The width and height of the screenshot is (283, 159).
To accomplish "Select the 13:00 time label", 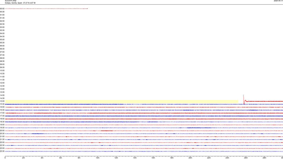I will coord(2,89).
